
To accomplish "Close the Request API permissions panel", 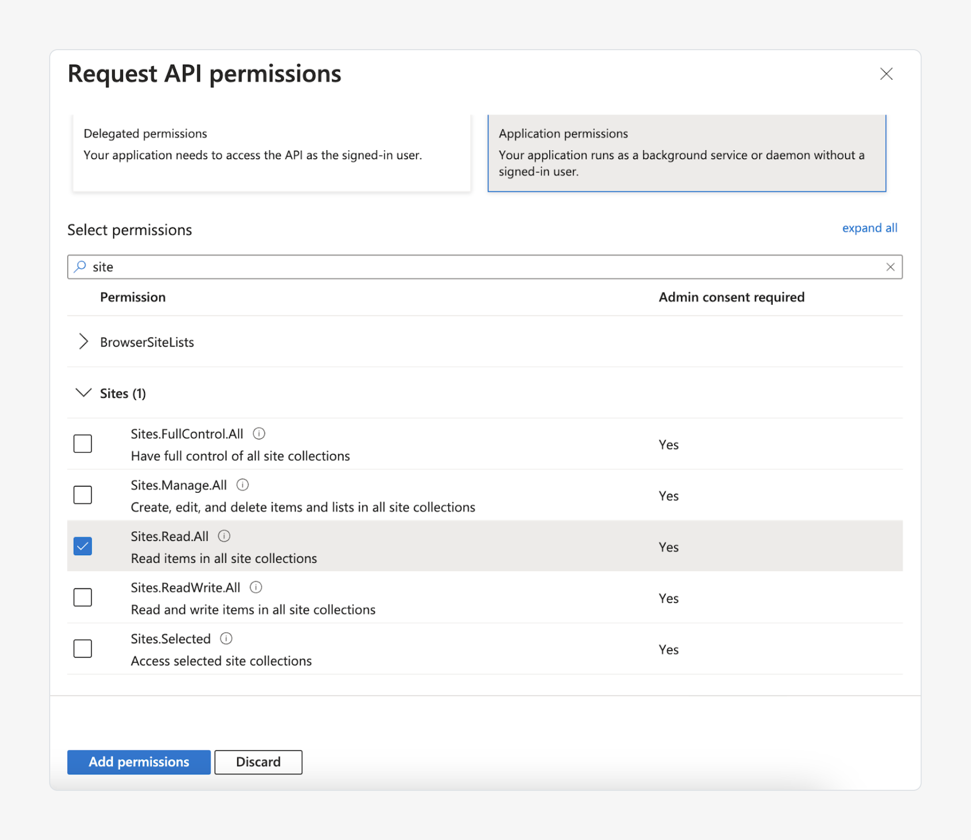I will (x=886, y=74).
